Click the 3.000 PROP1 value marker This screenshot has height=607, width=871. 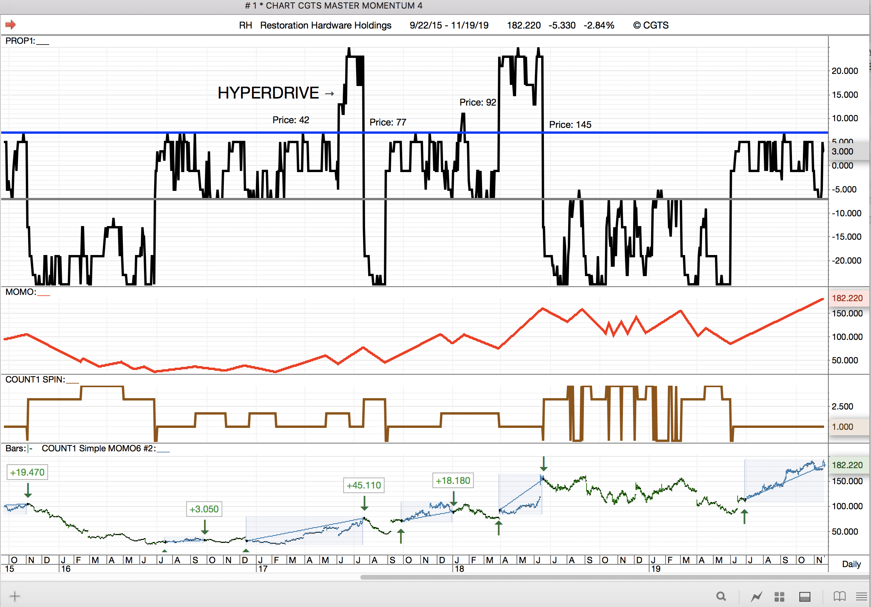tap(842, 152)
